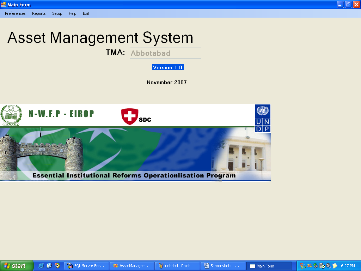This screenshot has width=361, height=271.
Task: Launch Windows Media Player from Quick Launch
Action: click(x=57, y=266)
